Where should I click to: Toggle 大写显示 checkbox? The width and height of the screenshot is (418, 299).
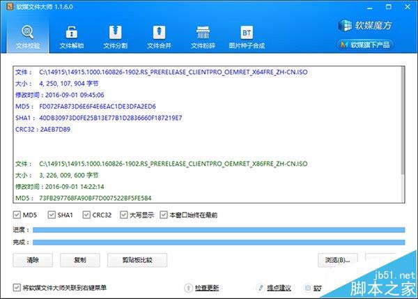click(123, 215)
